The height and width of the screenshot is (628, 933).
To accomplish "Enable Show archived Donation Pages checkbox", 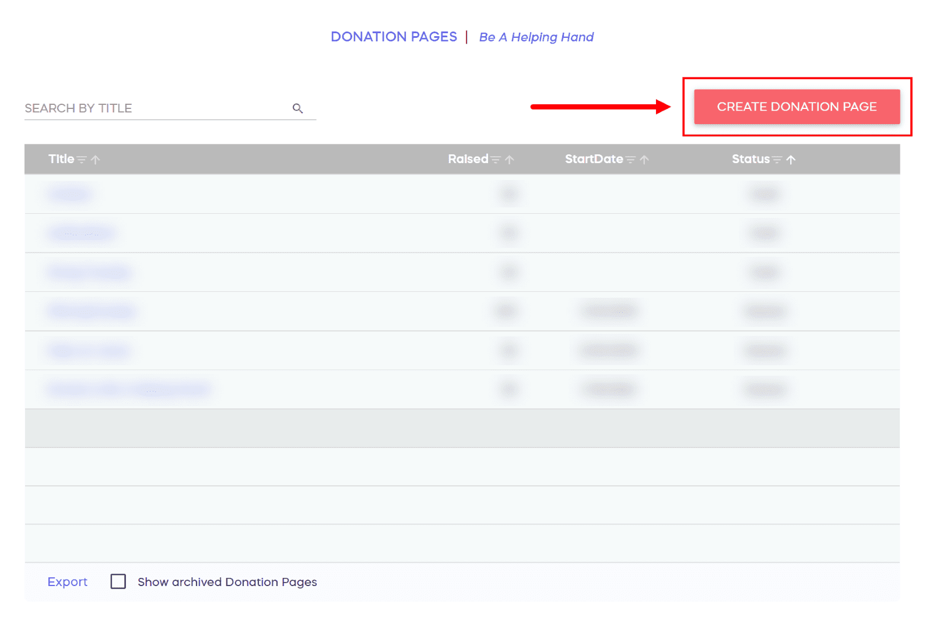I will pyautogui.click(x=118, y=581).
